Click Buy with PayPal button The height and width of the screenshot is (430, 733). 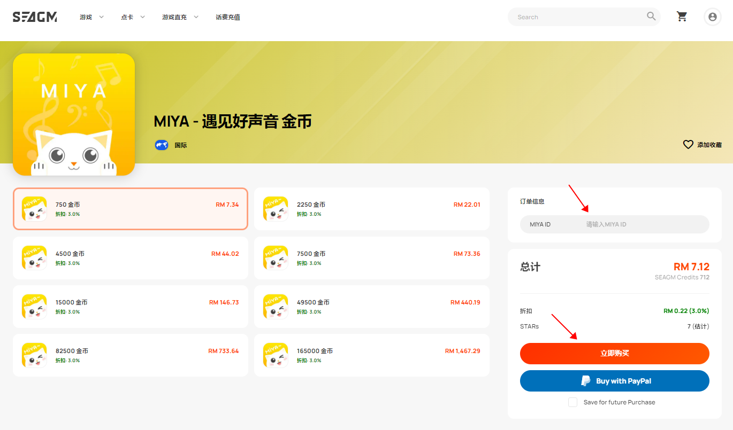click(x=615, y=381)
